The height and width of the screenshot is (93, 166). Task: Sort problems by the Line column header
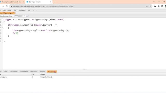point(36,74)
